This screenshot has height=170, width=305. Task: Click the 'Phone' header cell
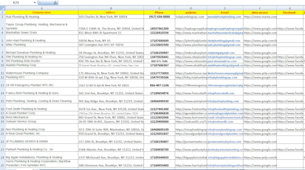tap(159, 13)
